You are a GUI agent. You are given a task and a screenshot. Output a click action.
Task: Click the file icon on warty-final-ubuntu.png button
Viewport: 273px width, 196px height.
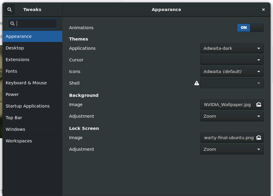click(258, 138)
